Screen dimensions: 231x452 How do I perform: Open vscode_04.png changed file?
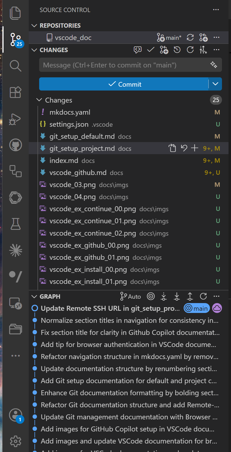point(129,197)
